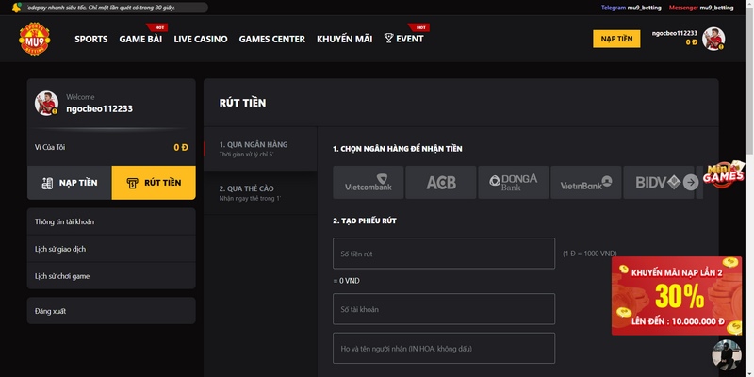
Task: Open the Mini Games floating icon
Action: [726, 172]
